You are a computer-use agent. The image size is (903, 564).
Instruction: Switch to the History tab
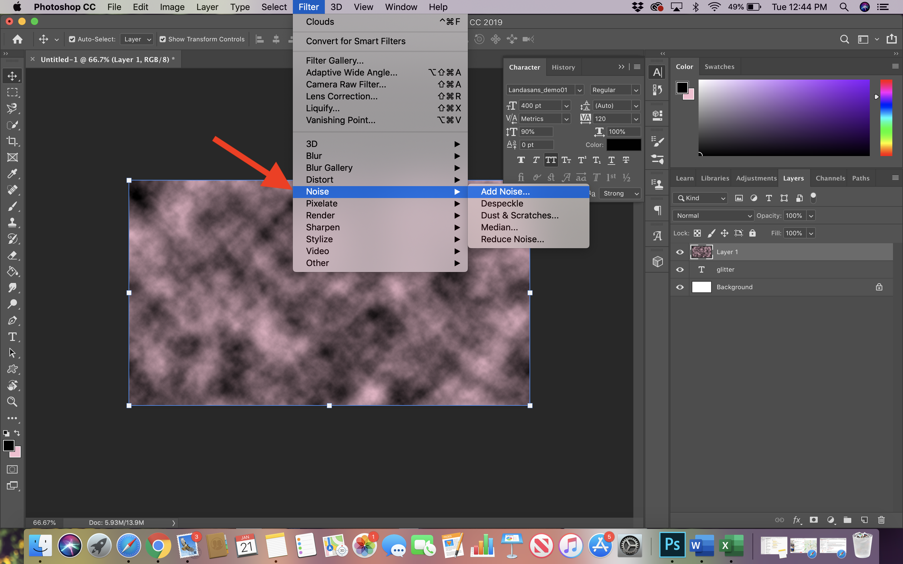[x=562, y=67]
